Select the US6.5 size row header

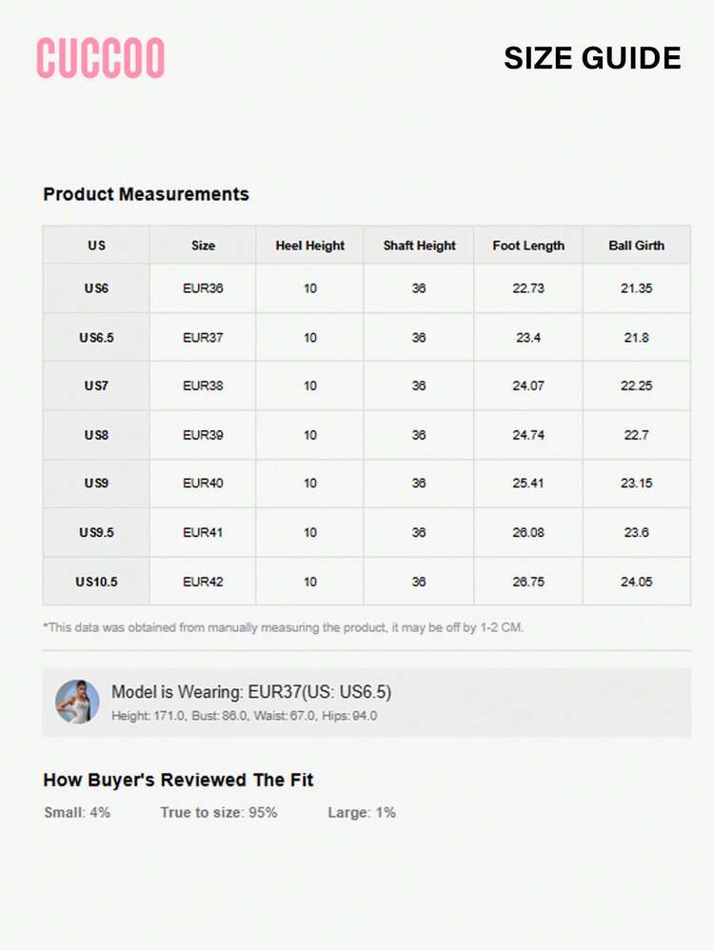pos(96,337)
